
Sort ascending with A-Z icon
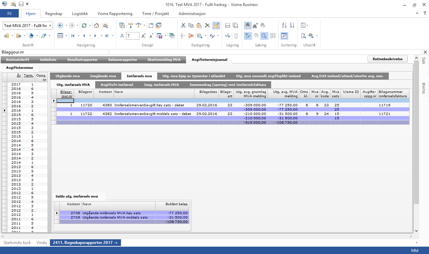(x=284, y=25)
